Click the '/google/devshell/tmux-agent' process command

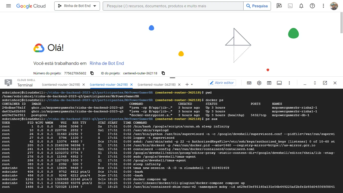click(160, 160)
